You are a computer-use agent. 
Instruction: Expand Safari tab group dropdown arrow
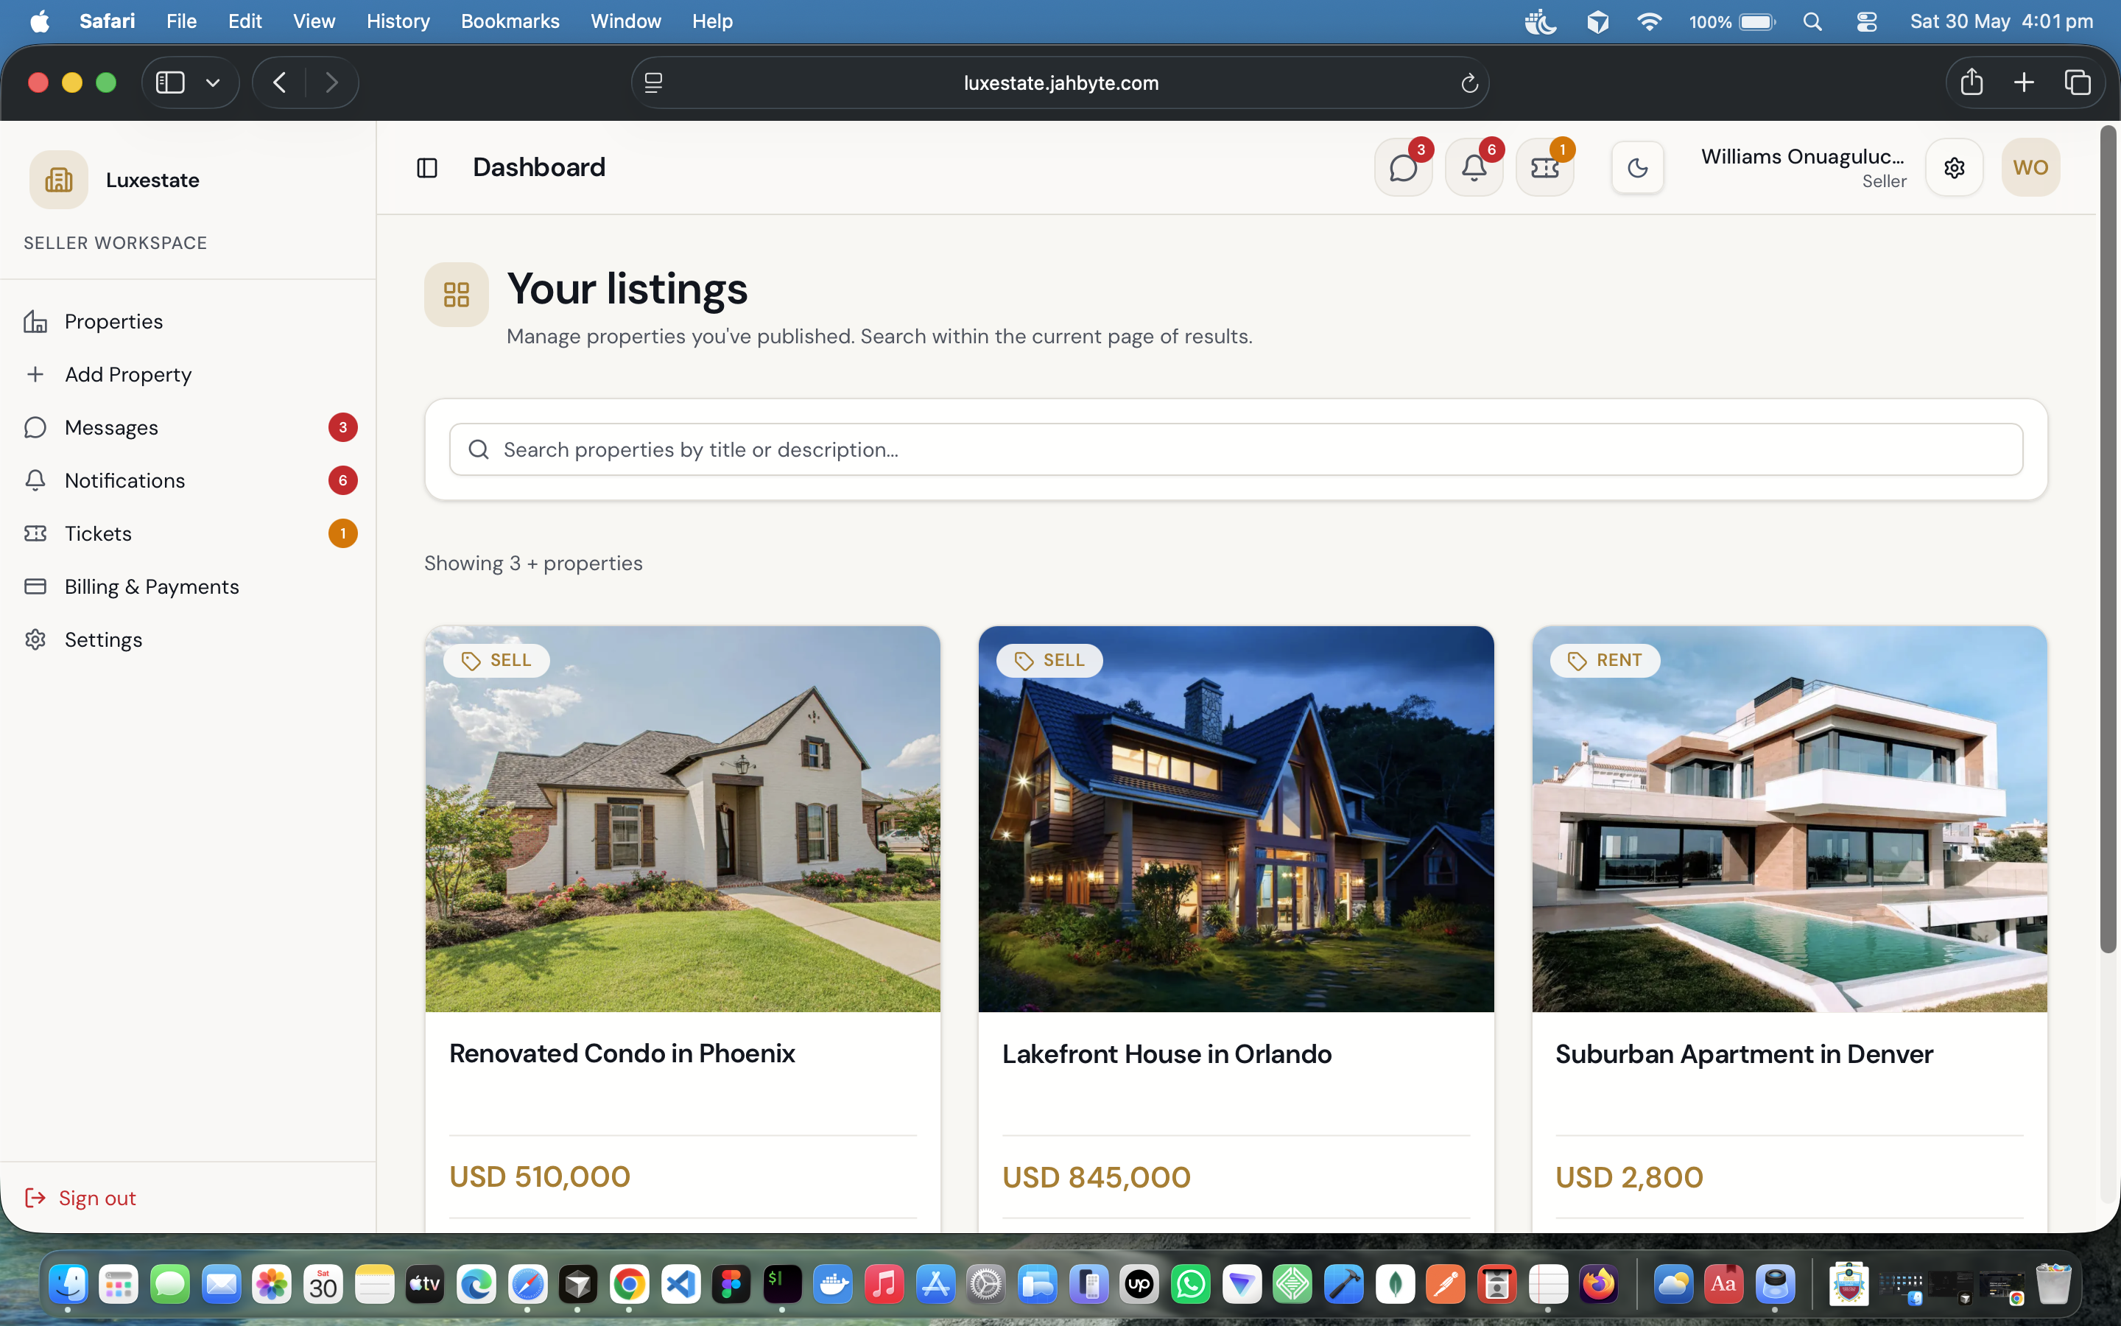(x=212, y=83)
